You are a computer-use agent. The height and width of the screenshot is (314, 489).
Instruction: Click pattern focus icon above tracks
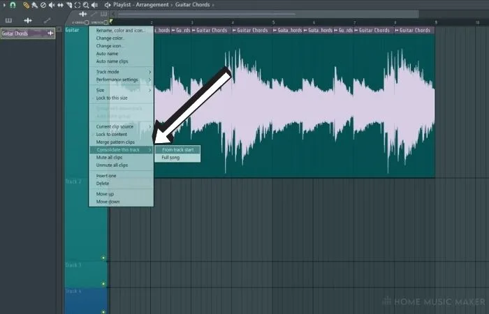tap(104, 14)
